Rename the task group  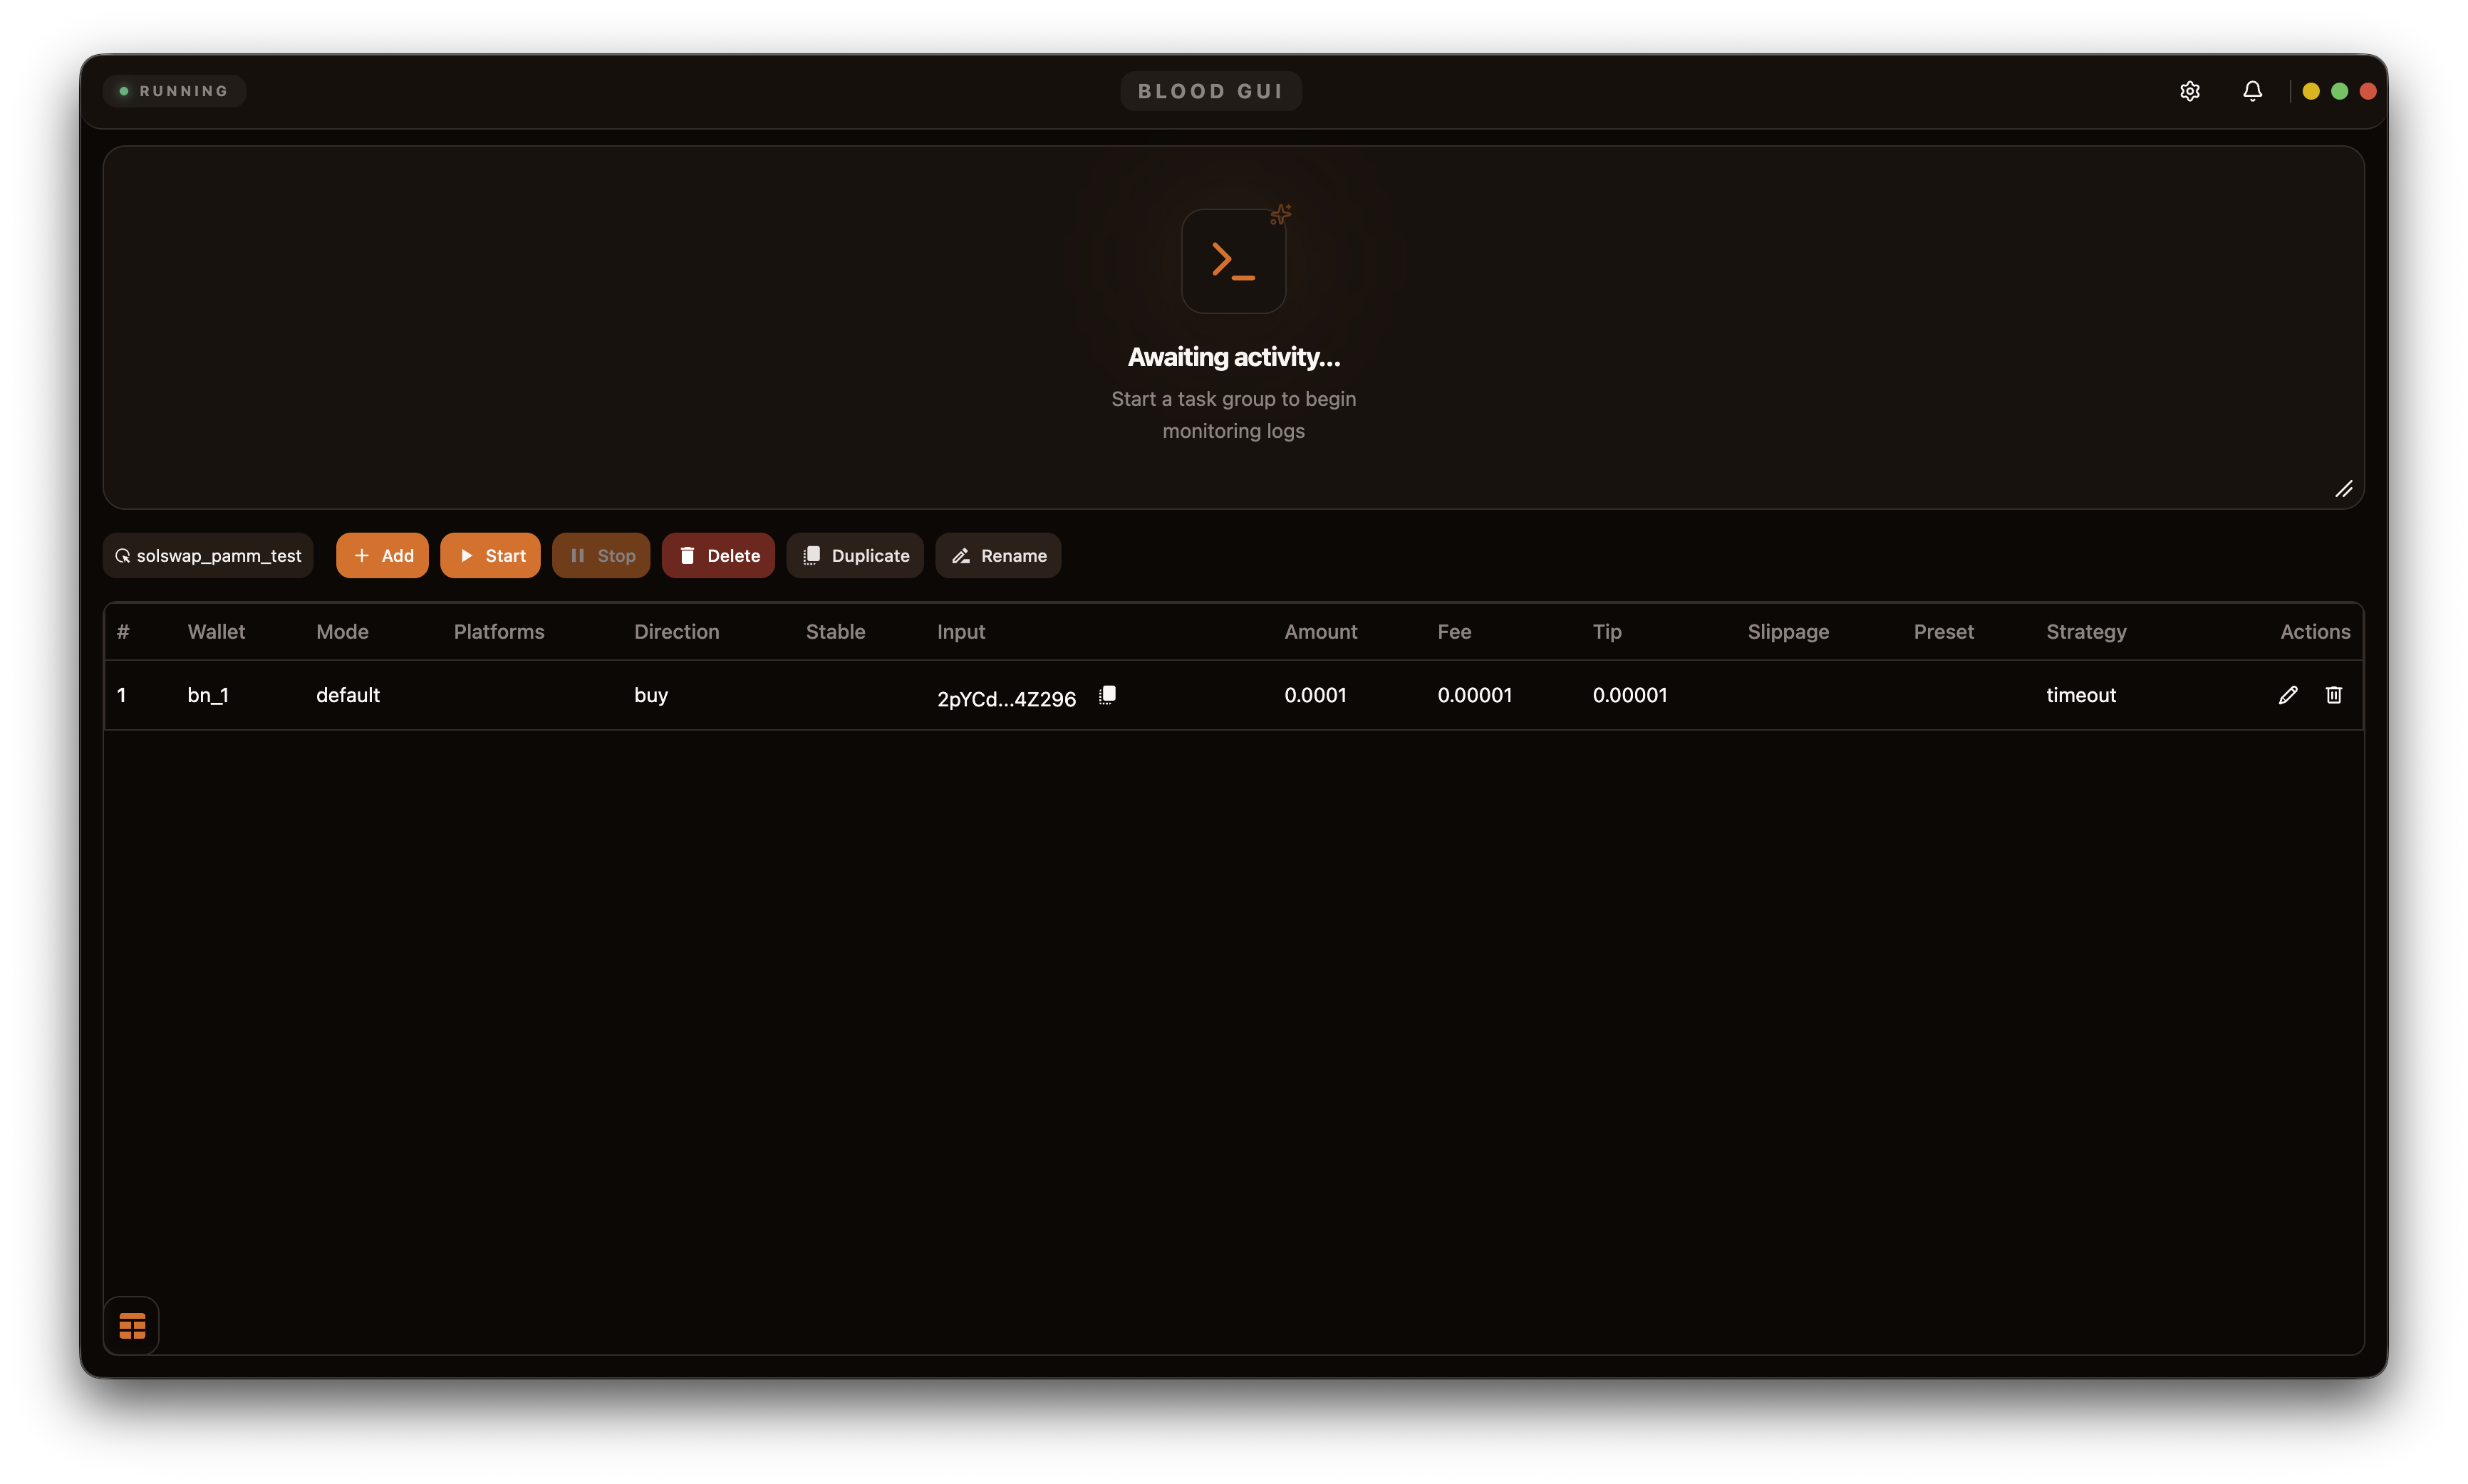click(x=998, y=556)
